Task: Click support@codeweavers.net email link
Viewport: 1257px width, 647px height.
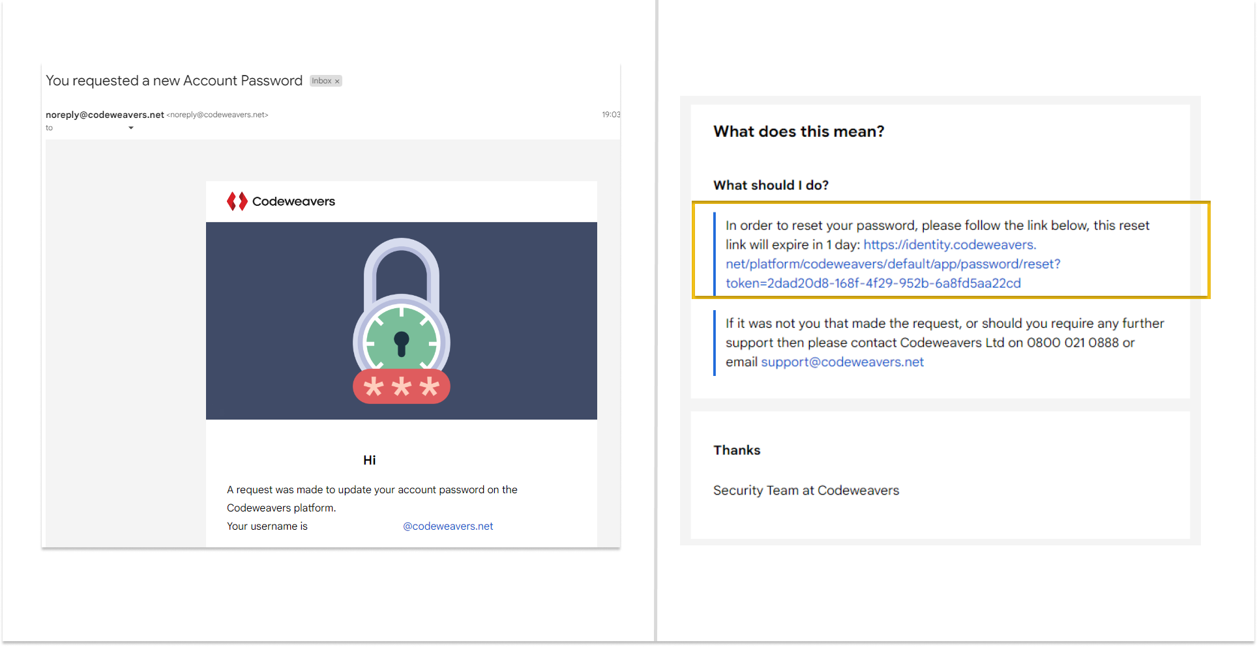Action: [842, 362]
